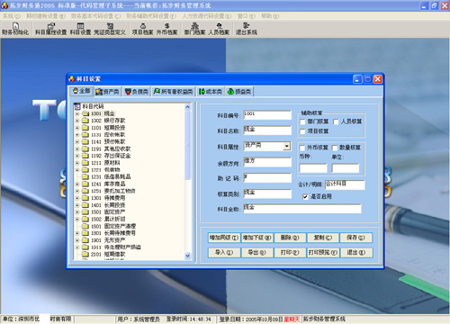Open the 部门档案 toolbar icon
The width and height of the screenshot is (450, 324).
[194, 29]
